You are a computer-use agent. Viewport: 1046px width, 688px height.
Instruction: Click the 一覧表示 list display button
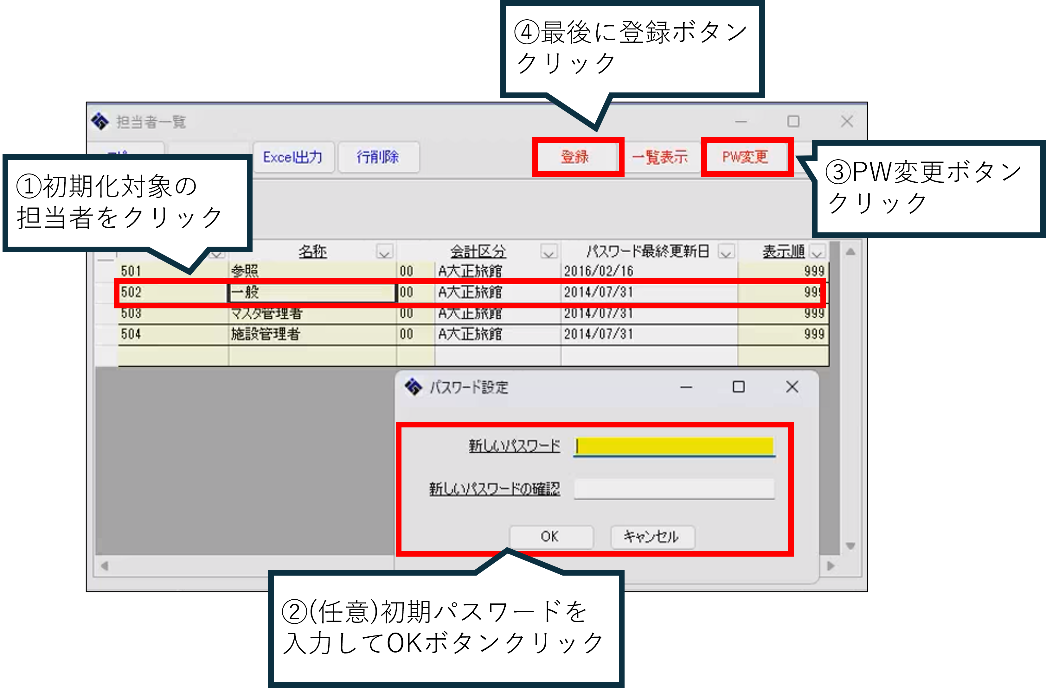click(x=660, y=157)
